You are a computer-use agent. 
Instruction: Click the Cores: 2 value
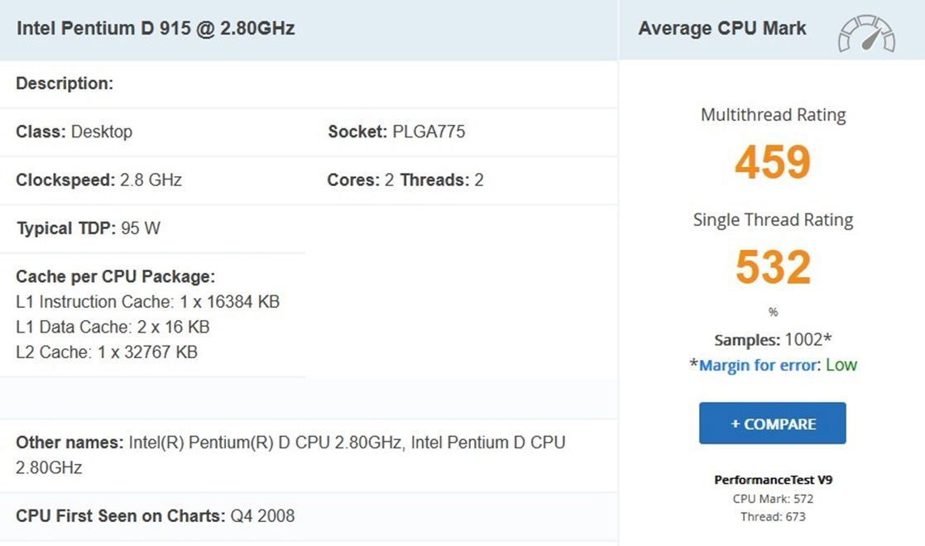pos(361,180)
